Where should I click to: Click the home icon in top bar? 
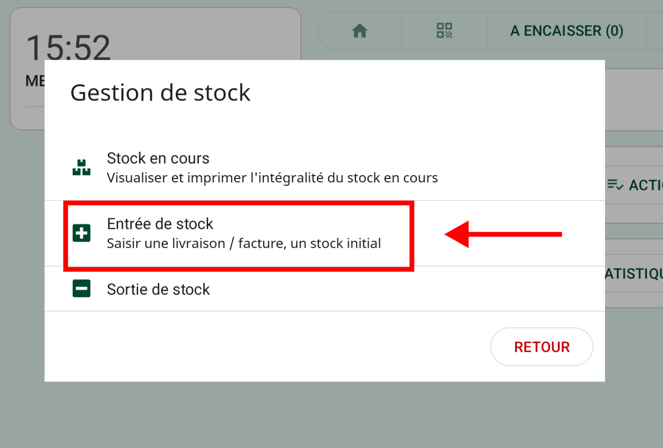point(360,31)
